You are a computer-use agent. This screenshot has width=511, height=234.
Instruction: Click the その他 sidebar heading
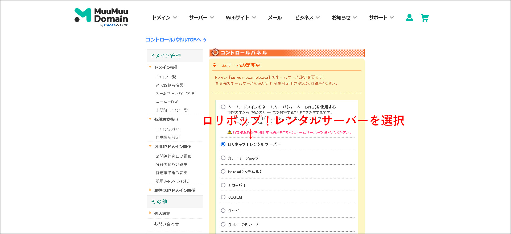pos(159,202)
